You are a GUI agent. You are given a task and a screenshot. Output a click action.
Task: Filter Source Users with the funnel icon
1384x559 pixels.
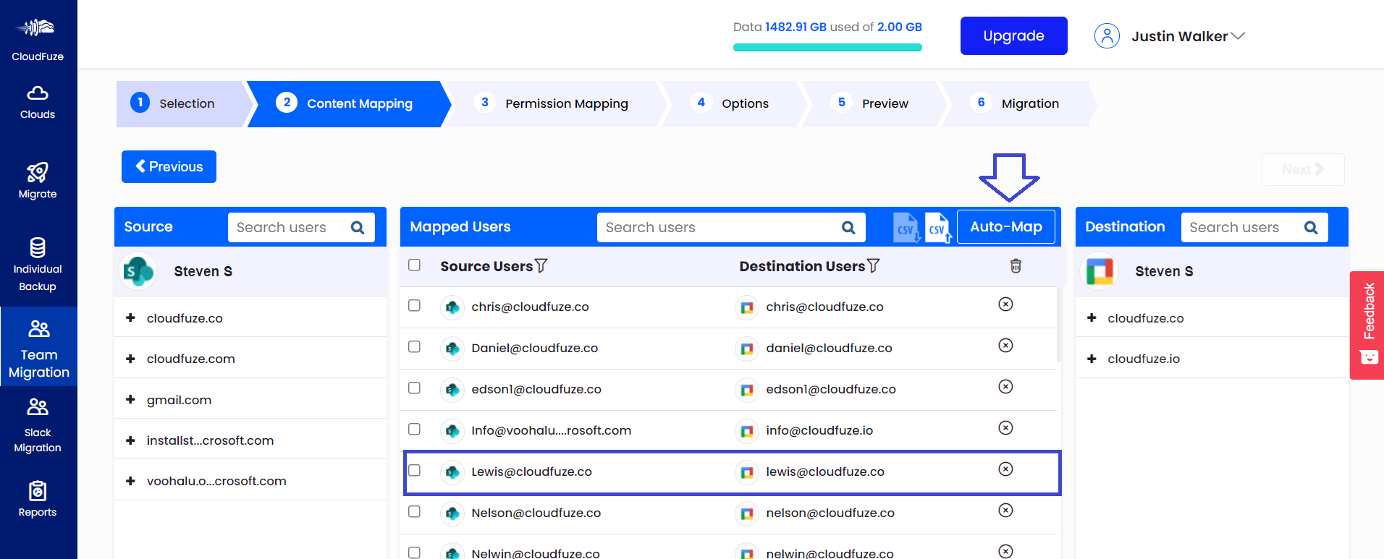click(541, 266)
